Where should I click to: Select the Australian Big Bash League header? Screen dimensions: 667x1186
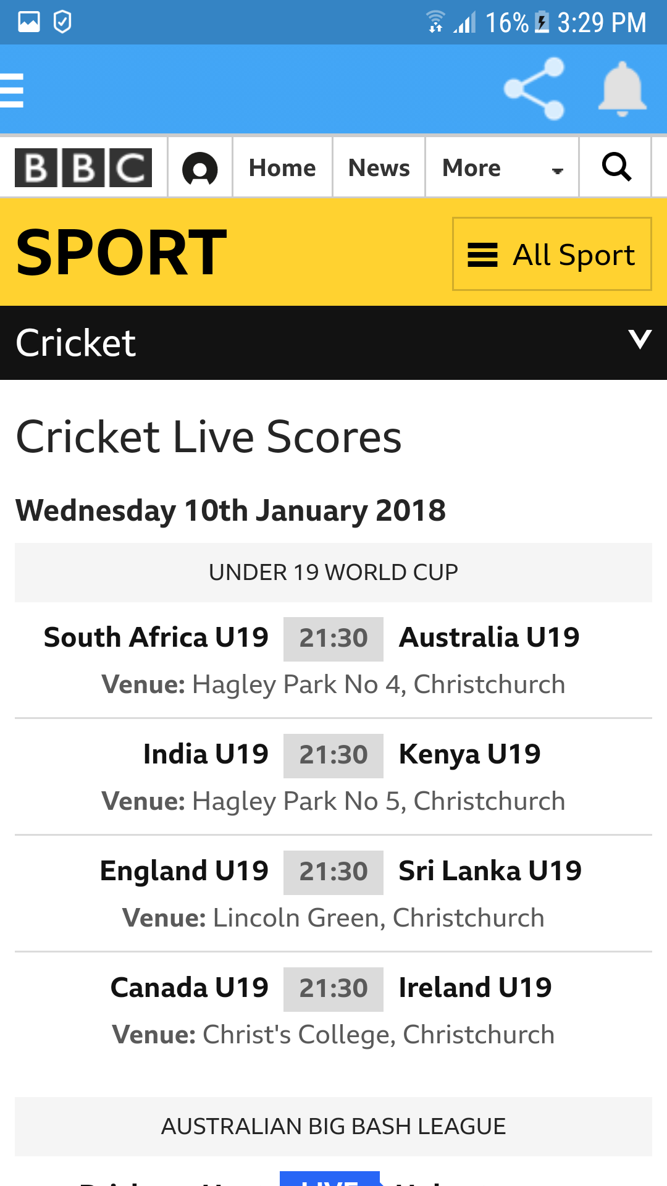pyautogui.click(x=333, y=1127)
